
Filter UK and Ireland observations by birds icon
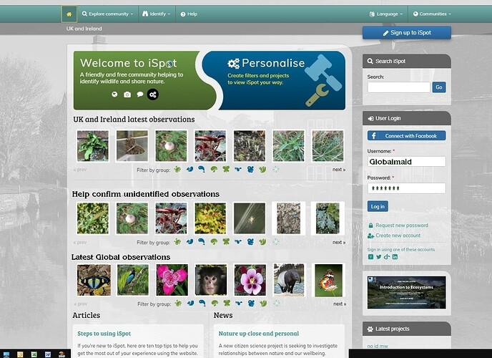click(x=190, y=169)
